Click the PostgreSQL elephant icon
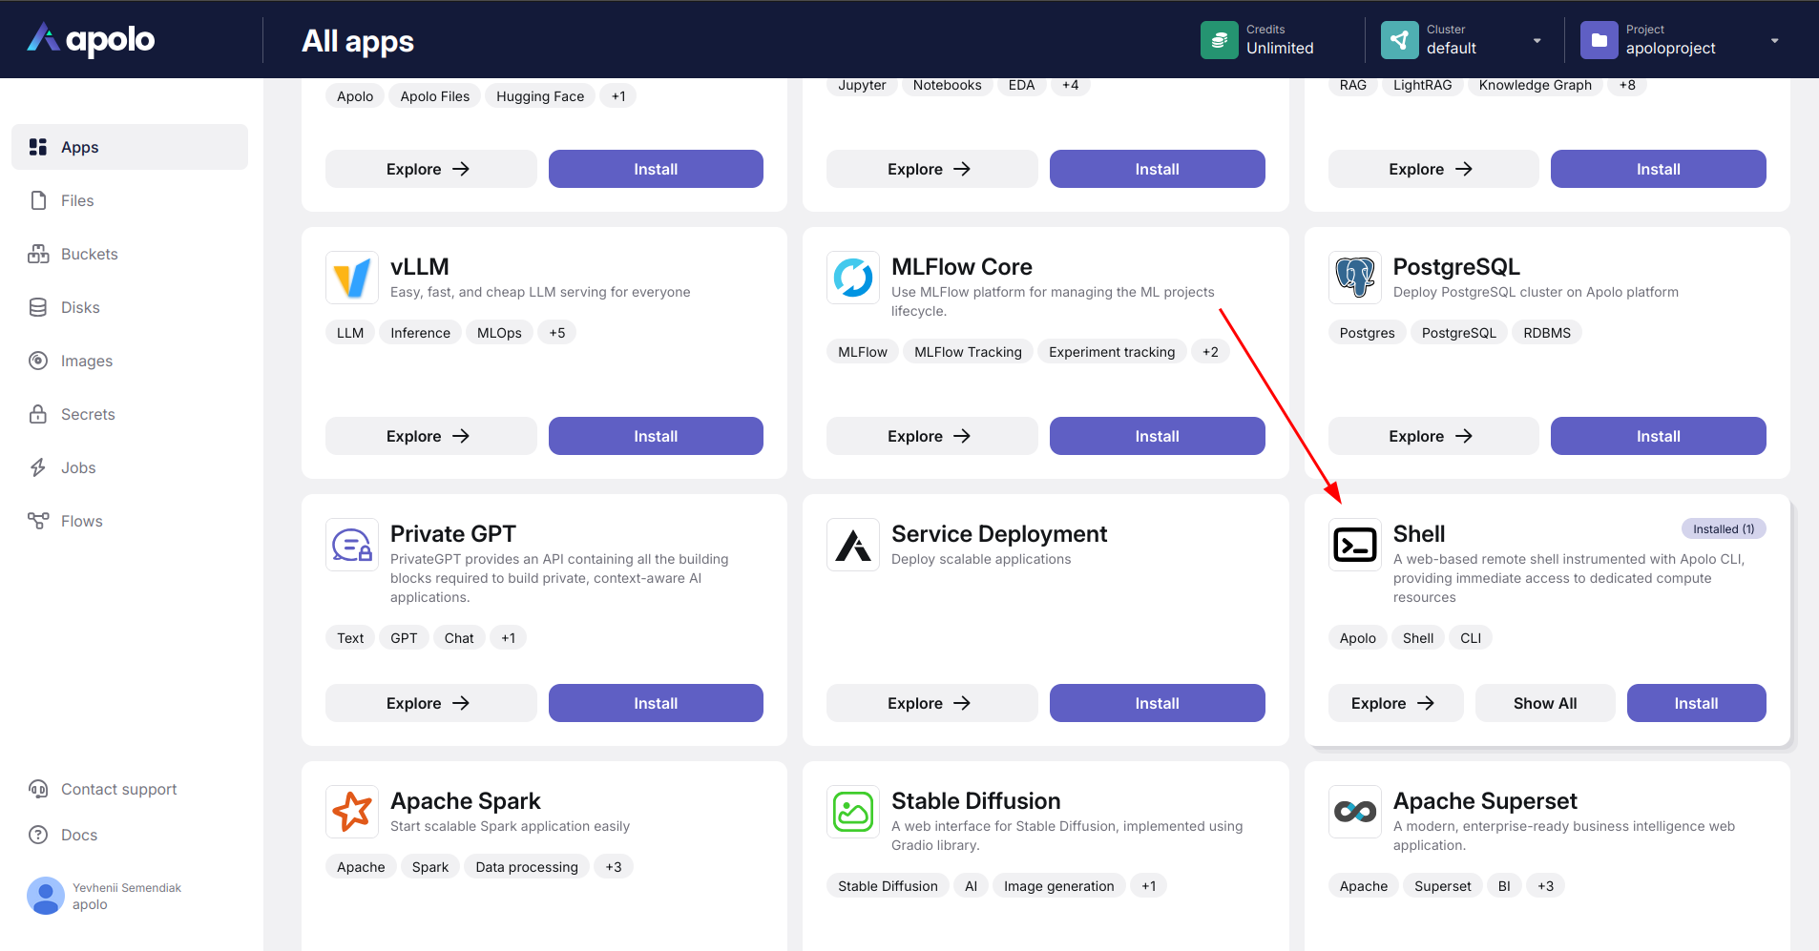Viewport: 1819px width, 951px height. (1354, 278)
